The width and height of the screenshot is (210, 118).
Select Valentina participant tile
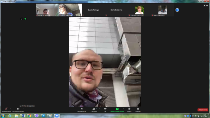pyautogui.click(x=139, y=10)
